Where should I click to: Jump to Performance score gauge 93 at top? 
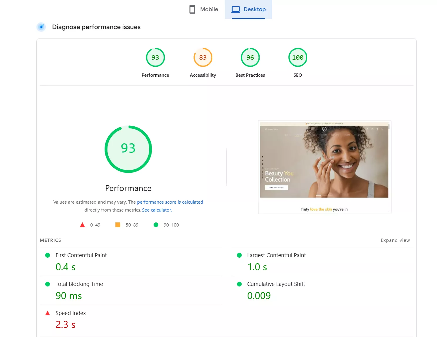[x=155, y=57]
